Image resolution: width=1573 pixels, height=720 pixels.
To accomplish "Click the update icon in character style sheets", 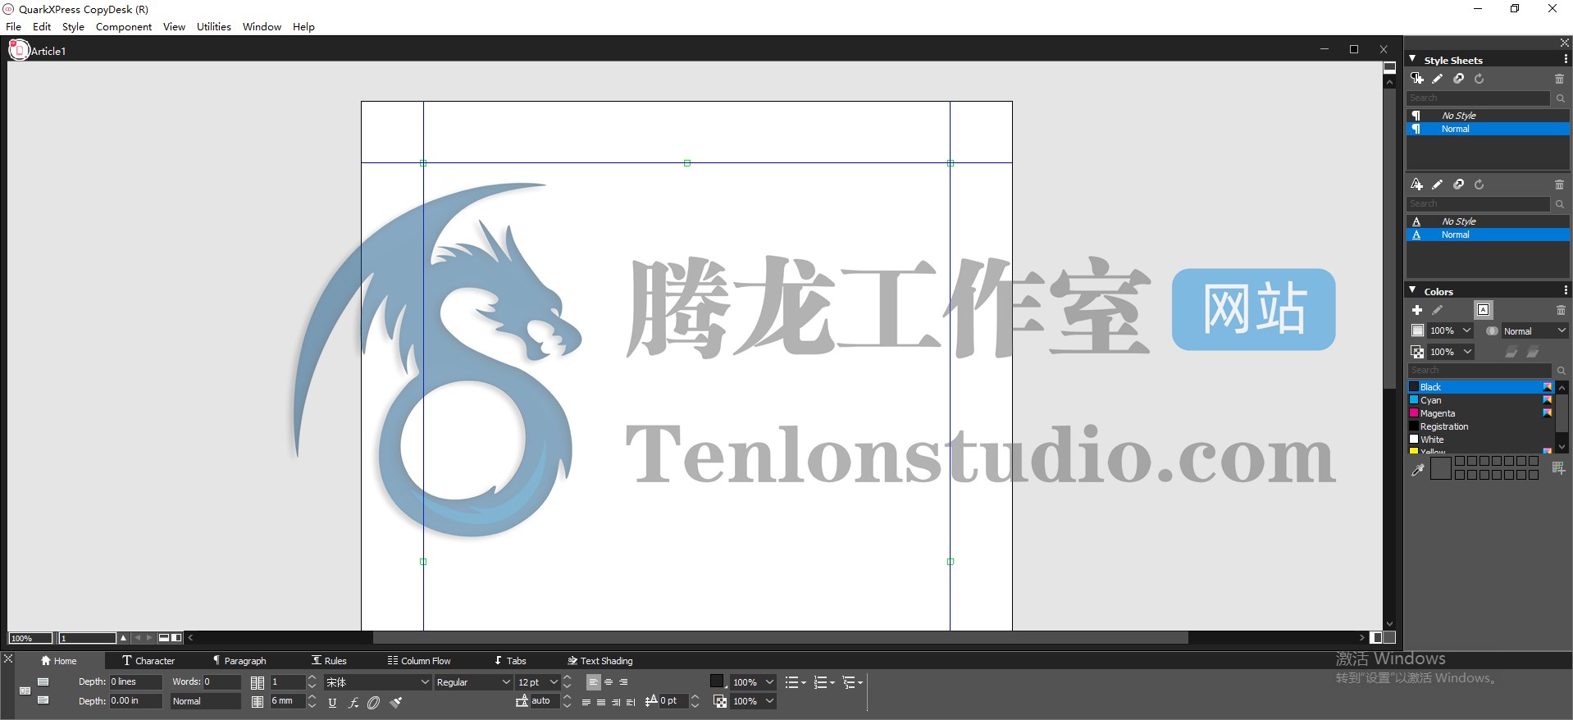I will tap(1480, 185).
